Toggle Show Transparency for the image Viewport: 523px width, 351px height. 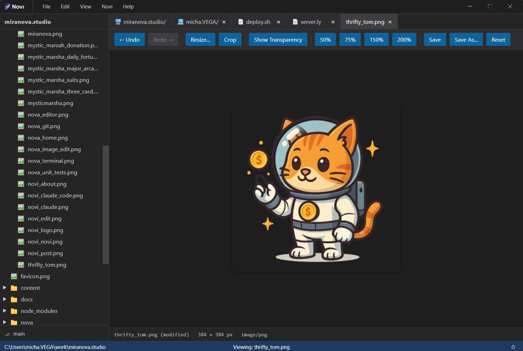[278, 39]
